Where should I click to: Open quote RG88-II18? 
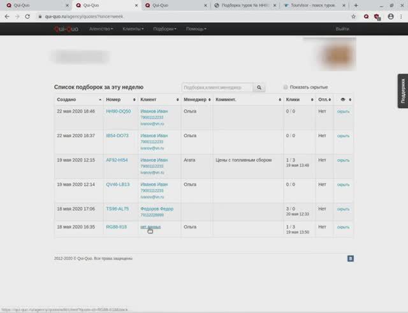pos(116,226)
